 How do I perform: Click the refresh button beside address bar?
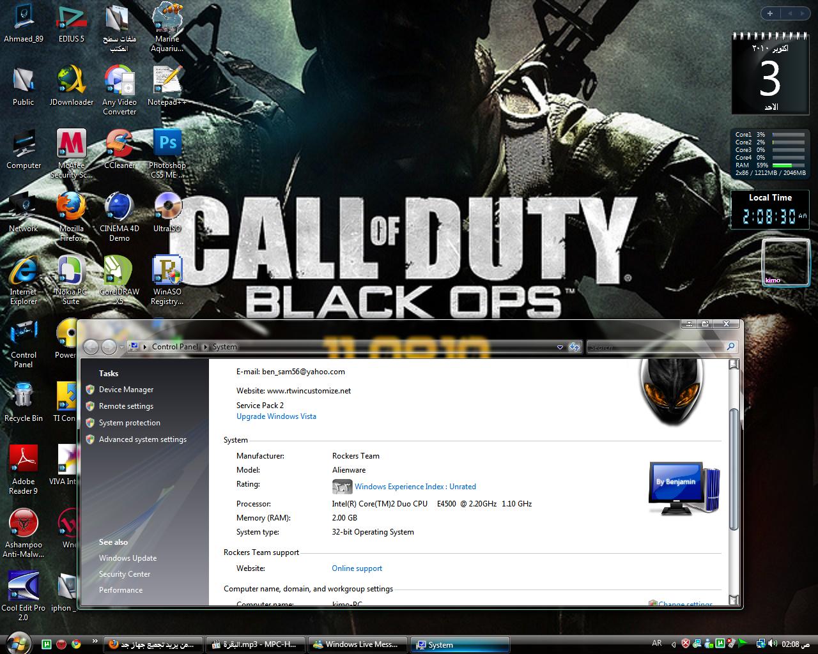[x=575, y=347]
